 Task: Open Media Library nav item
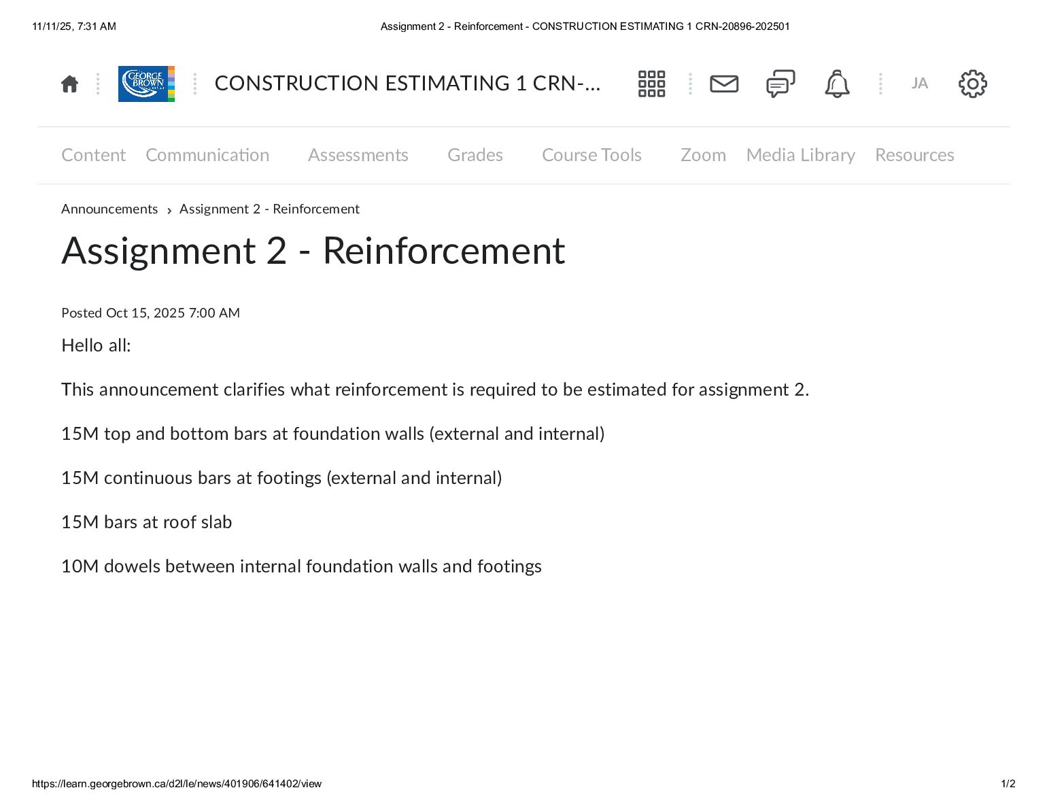[x=801, y=155]
